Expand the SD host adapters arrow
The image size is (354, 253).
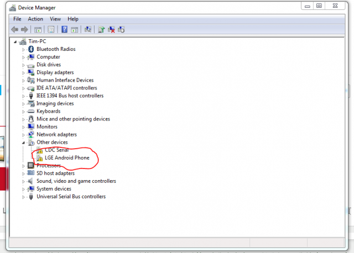coord(23,174)
